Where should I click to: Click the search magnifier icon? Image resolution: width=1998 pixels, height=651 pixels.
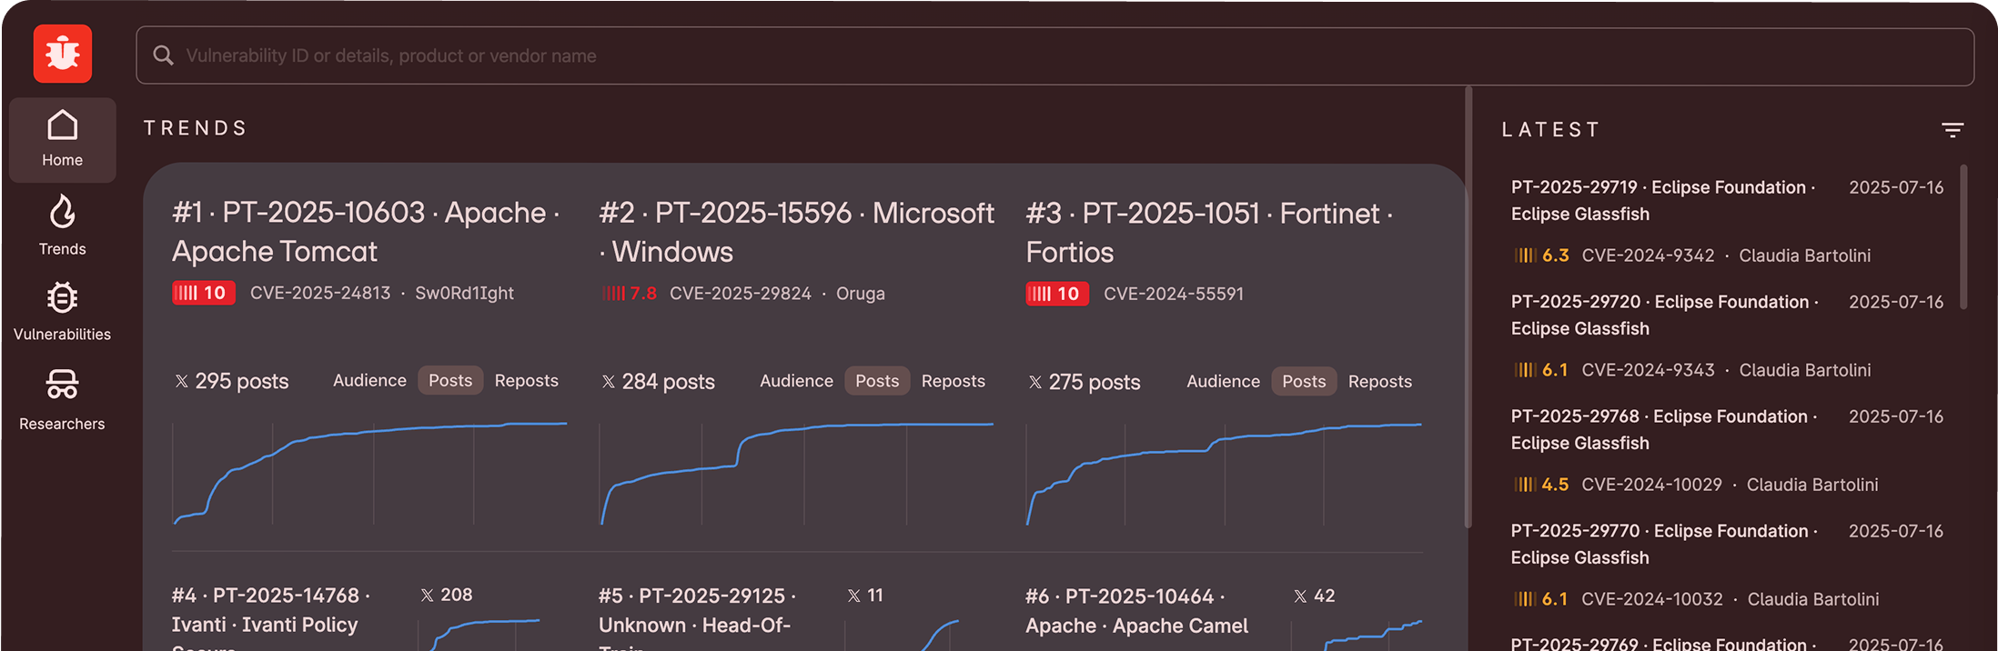click(164, 55)
